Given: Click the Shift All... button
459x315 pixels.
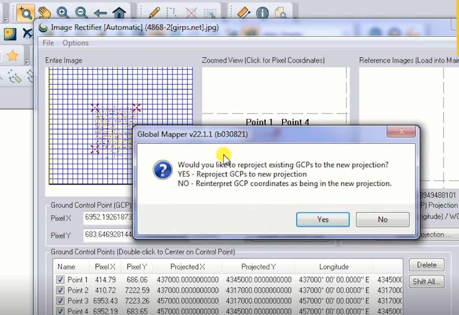Looking at the screenshot, I should (427, 282).
